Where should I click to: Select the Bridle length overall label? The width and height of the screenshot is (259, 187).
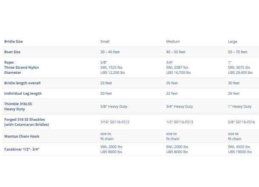coord(23,83)
